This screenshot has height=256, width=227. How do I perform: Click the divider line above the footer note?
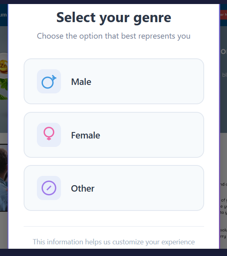point(114,227)
